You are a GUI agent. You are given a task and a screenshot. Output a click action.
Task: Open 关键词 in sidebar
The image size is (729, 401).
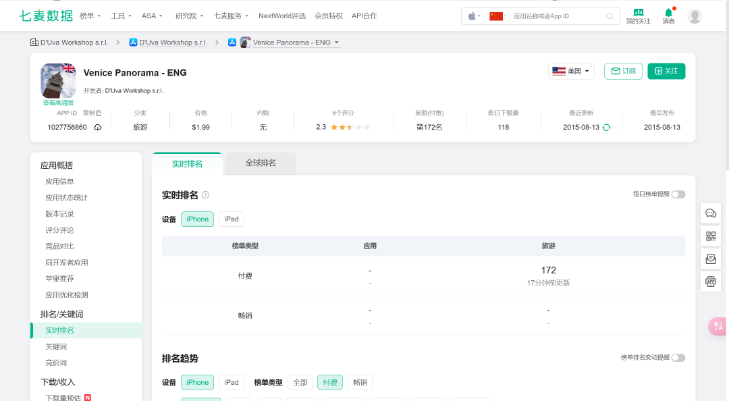point(56,346)
